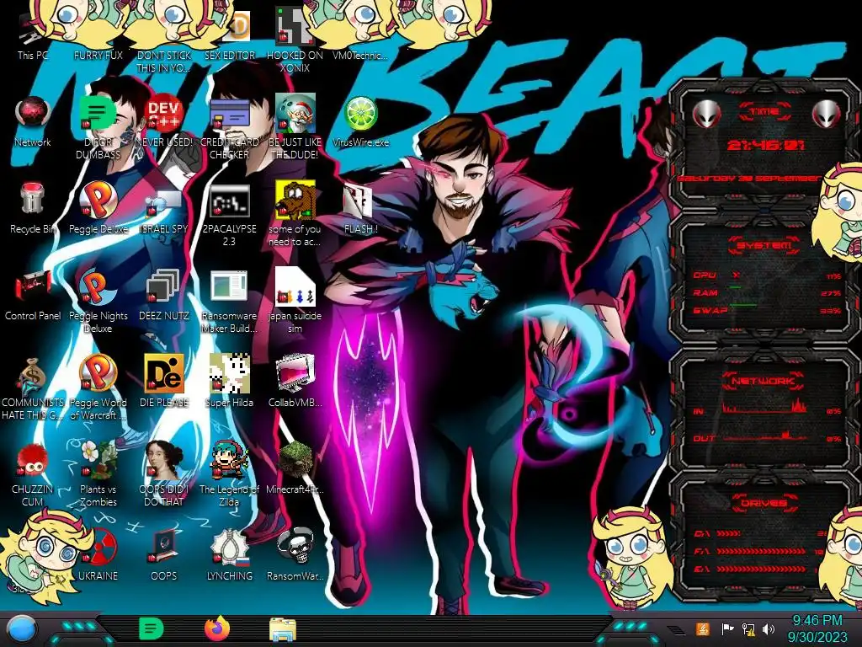Image resolution: width=862 pixels, height=647 pixels.
Task: Select the Ransomware Maker Build... icon
Action: pyautogui.click(x=229, y=302)
